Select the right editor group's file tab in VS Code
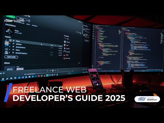This screenshot has width=164, height=123. [x=124, y=28]
